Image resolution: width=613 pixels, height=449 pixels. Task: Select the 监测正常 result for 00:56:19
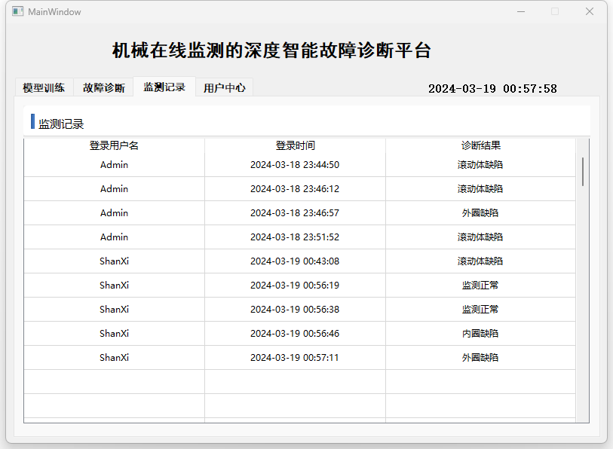[x=480, y=286]
